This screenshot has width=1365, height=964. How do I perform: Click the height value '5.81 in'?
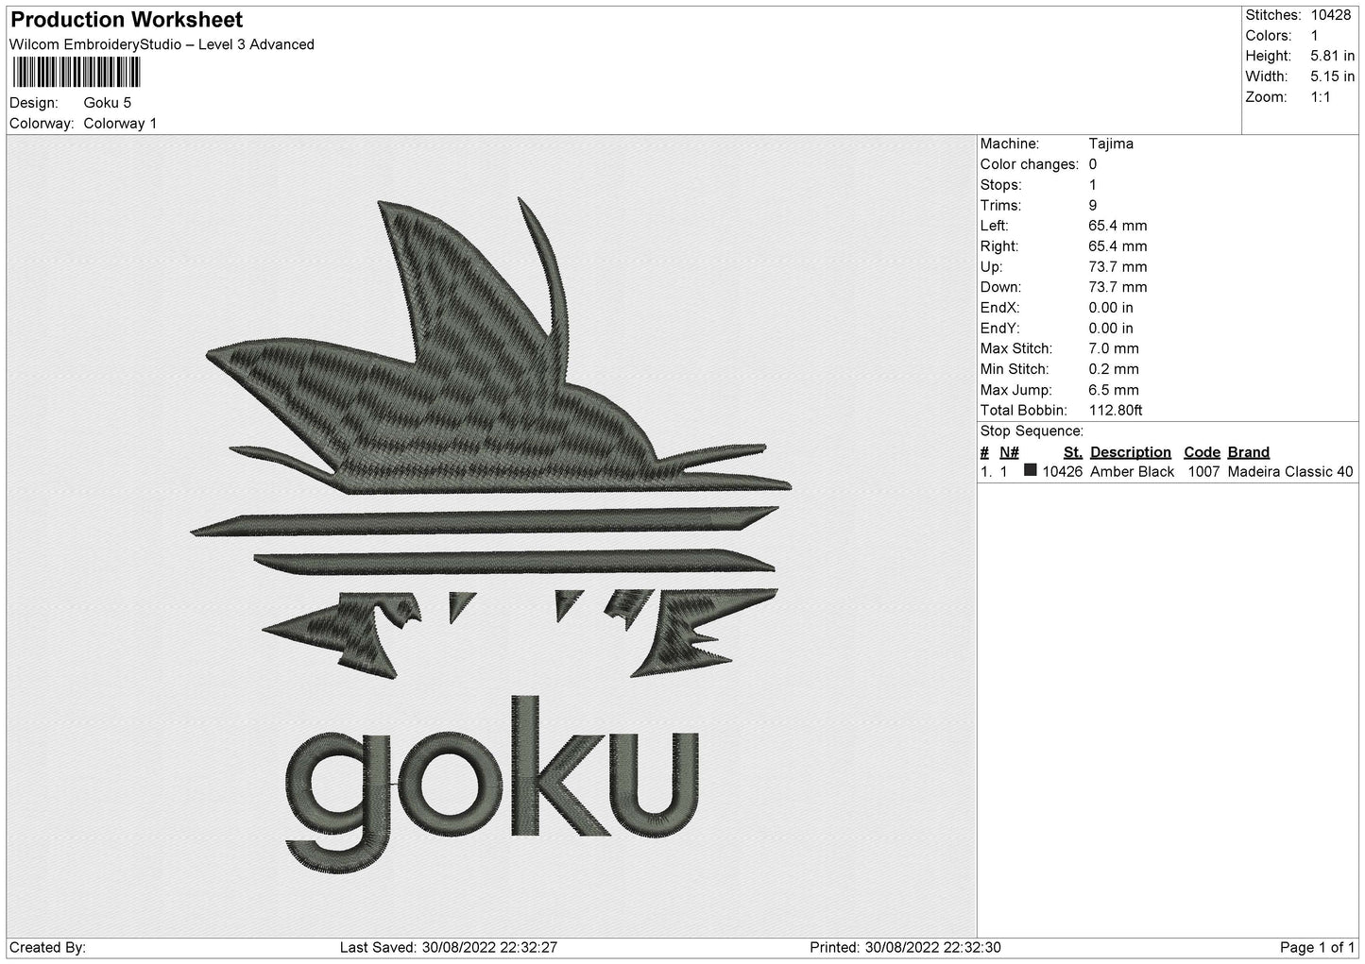point(1332,57)
